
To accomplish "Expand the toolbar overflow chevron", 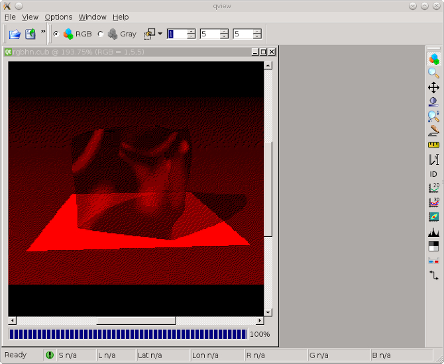I will pyautogui.click(x=43, y=31).
